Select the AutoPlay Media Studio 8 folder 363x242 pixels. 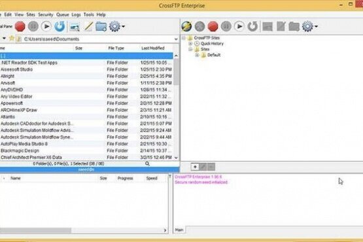(x=86, y=144)
